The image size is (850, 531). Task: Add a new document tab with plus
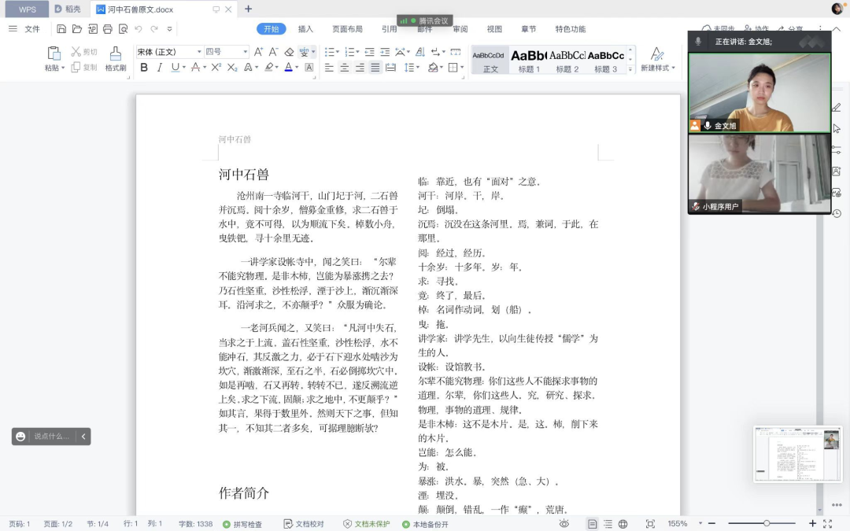[248, 9]
